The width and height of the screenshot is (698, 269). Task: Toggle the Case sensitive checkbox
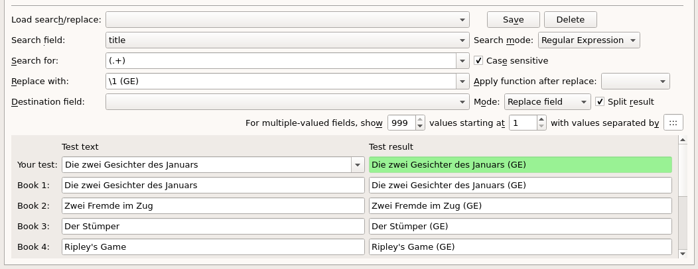479,60
